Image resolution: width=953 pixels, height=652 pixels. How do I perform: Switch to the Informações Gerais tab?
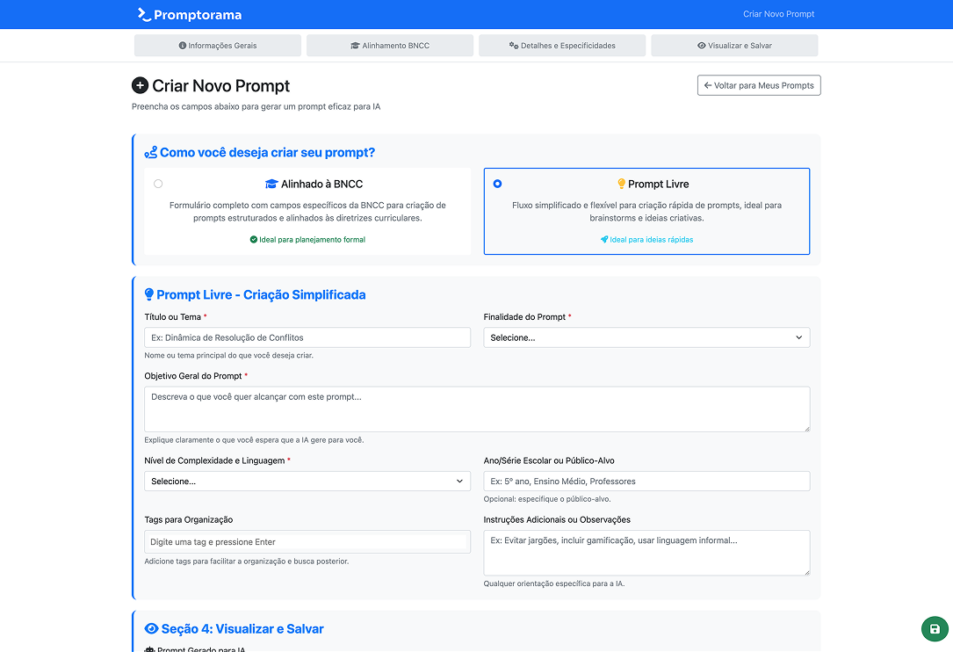pos(218,46)
